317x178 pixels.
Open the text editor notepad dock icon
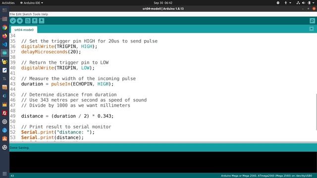[x=4, y=70]
